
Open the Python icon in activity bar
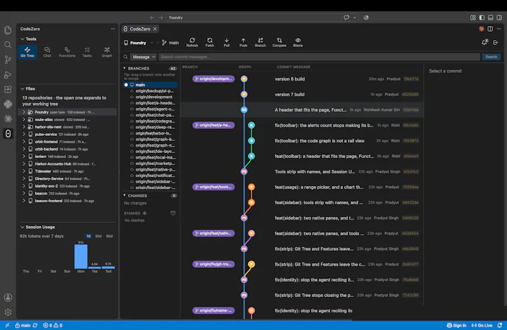(8, 104)
